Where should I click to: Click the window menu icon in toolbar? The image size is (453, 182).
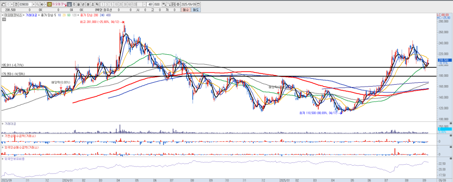(x=3, y=4)
